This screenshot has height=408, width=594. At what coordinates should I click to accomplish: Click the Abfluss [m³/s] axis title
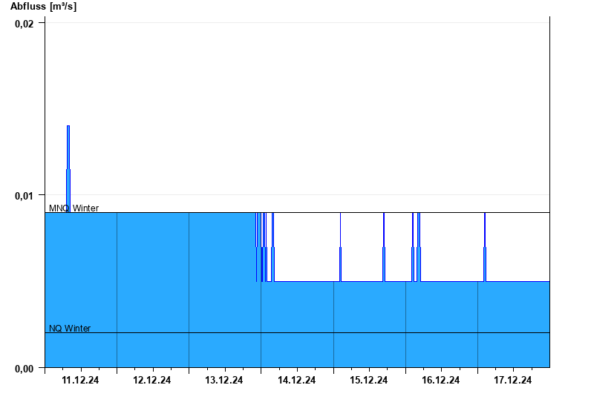[x=43, y=7]
